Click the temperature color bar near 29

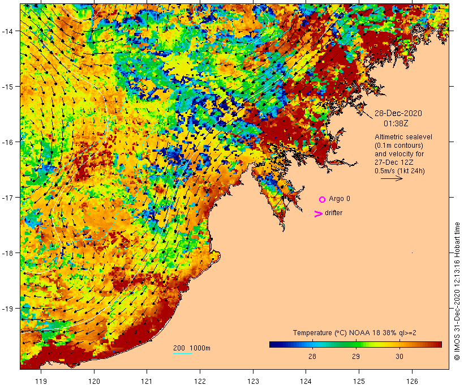pyautogui.click(x=356, y=344)
